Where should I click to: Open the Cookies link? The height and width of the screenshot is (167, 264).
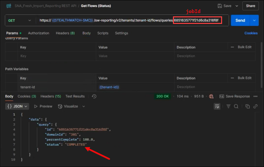251,33
